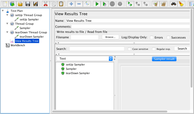Click search panel collapse arrows above Text
This screenshot has height=114, width=194.
click(x=57, y=54)
